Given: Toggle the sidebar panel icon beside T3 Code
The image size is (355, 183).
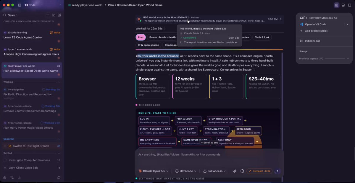Looking at the screenshot, I should pos(20,5).
